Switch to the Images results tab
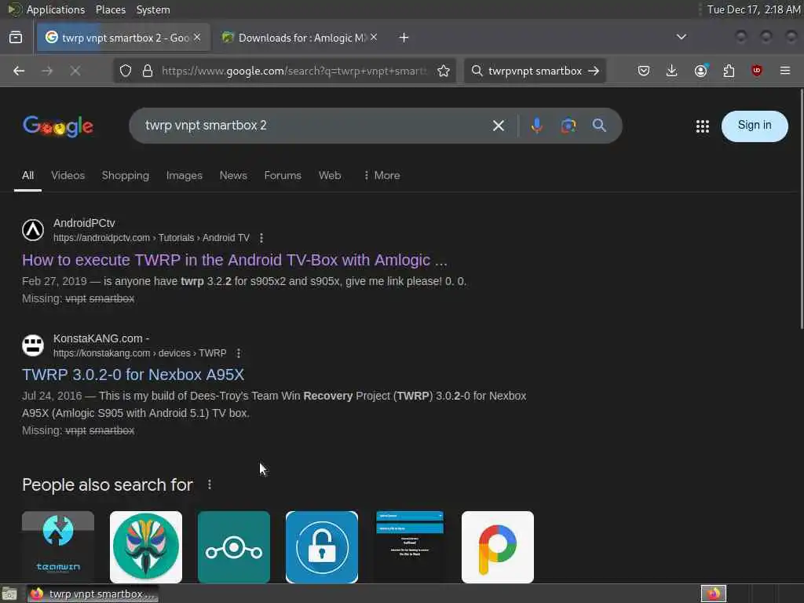Screen dimensions: 804x603 (x=184, y=176)
